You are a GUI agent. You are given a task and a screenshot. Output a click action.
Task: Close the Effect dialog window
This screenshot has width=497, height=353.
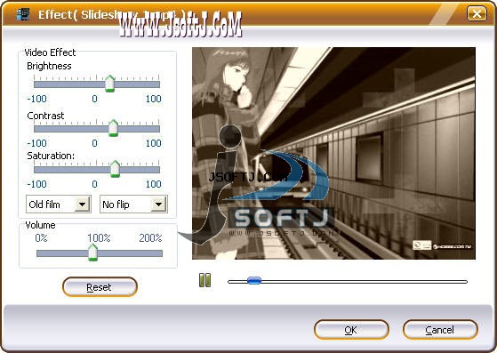coord(477,13)
